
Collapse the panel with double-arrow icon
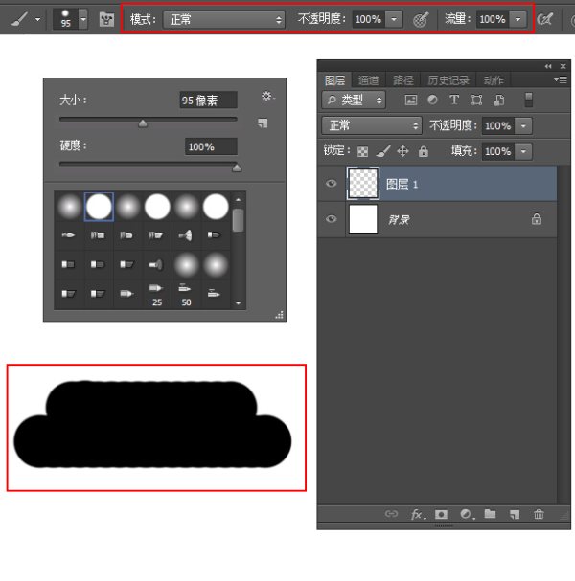pyautogui.click(x=548, y=66)
